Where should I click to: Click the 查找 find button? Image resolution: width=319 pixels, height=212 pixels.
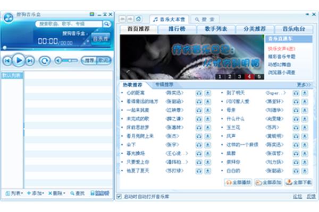coord(77,193)
